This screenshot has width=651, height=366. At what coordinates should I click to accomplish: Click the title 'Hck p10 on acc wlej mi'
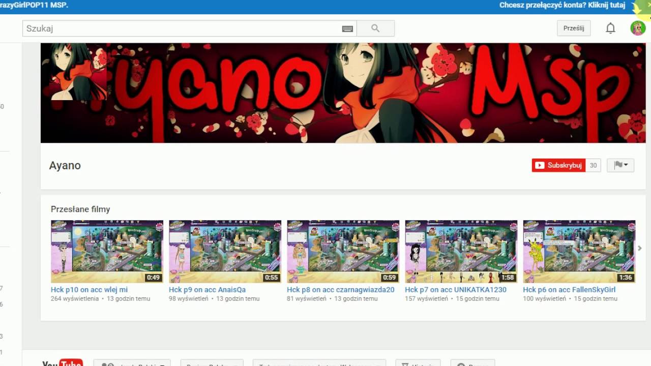(89, 290)
